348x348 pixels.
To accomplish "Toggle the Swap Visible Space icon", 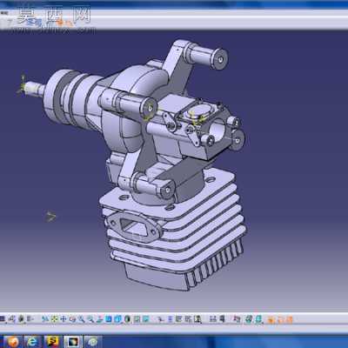I will click(145, 319).
